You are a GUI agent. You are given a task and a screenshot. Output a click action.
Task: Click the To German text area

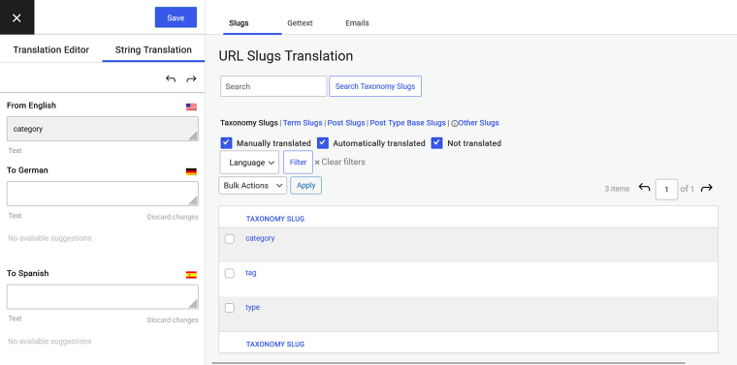pos(103,194)
